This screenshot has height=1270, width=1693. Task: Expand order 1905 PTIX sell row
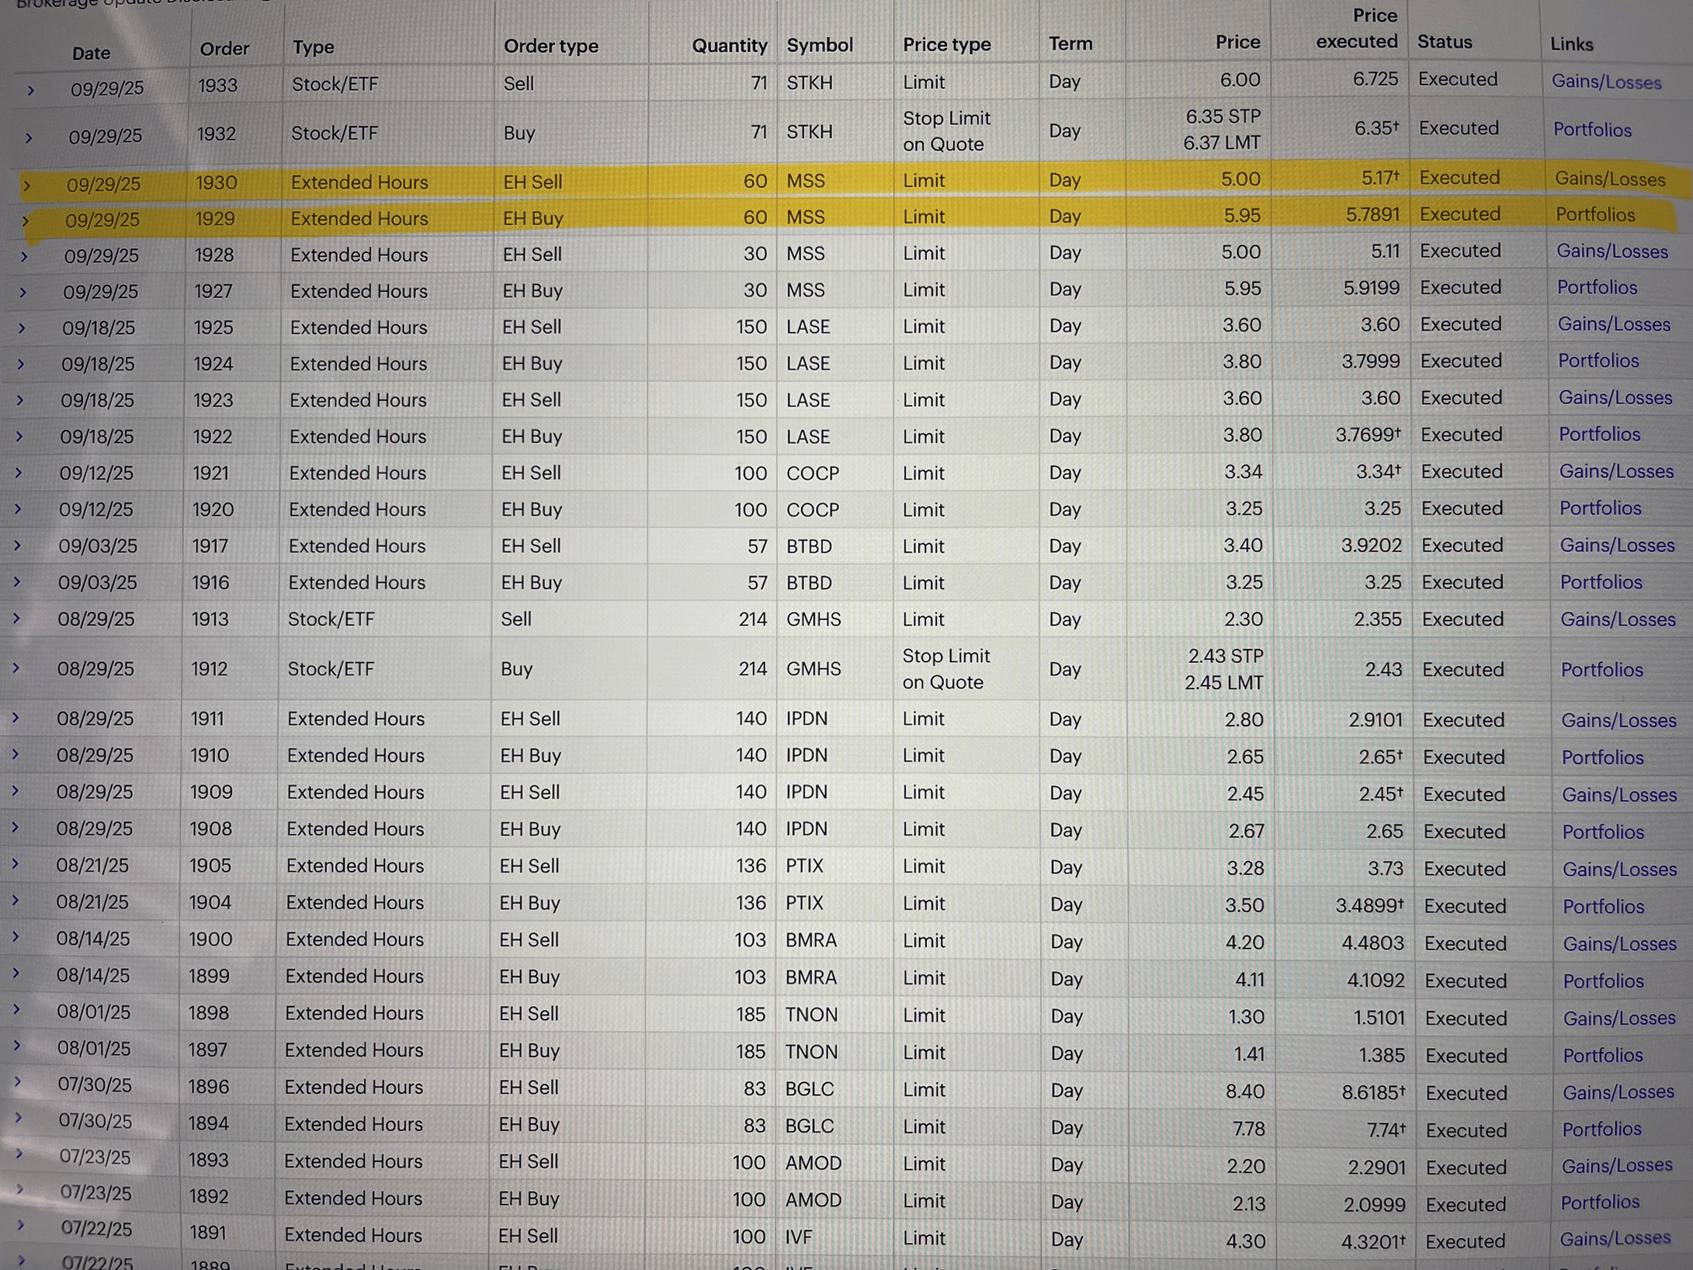[x=15, y=865]
